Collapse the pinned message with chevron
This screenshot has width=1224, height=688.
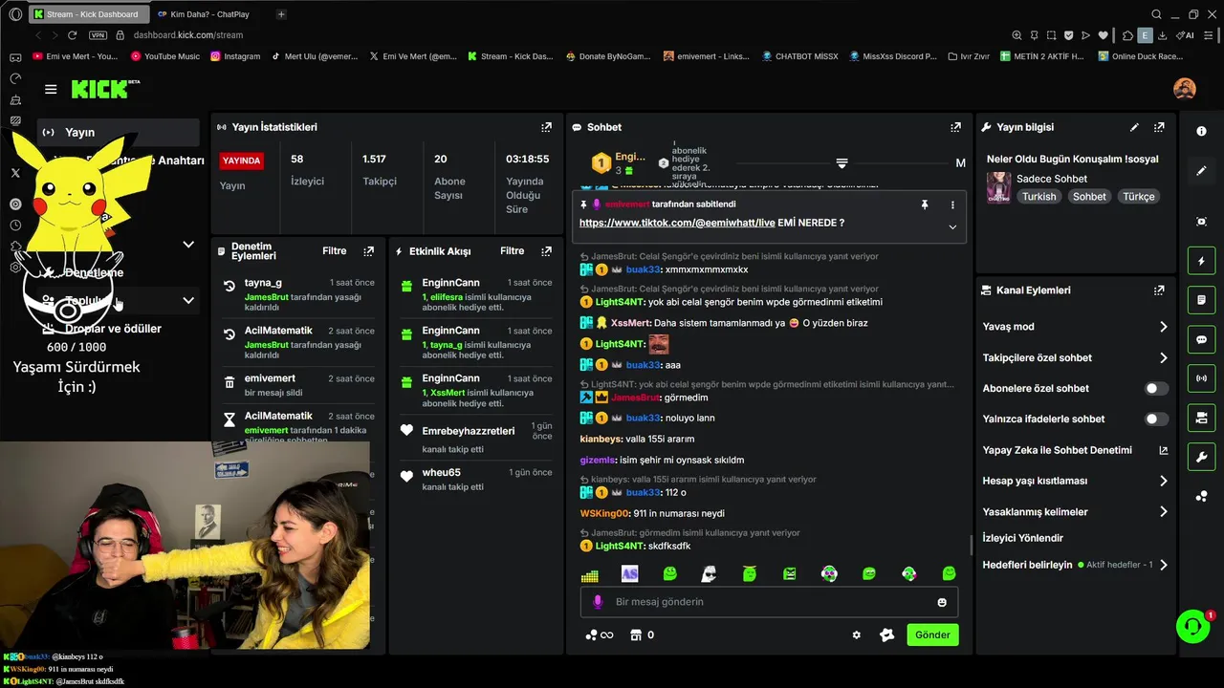click(x=952, y=226)
